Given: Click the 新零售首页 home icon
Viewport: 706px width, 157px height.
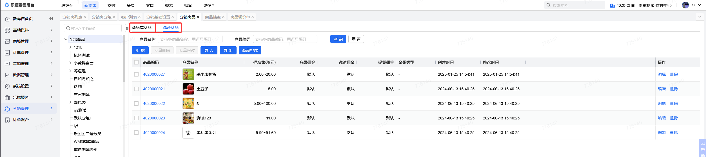Looking at the screenshot, I should coord(7,19).
